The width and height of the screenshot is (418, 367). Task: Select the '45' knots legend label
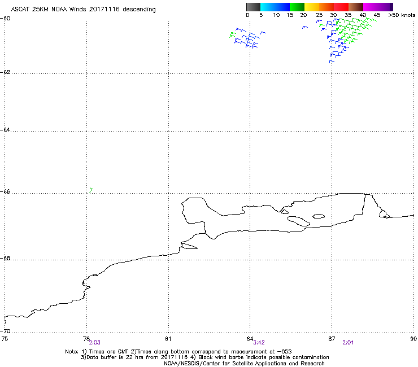(377, 15)
